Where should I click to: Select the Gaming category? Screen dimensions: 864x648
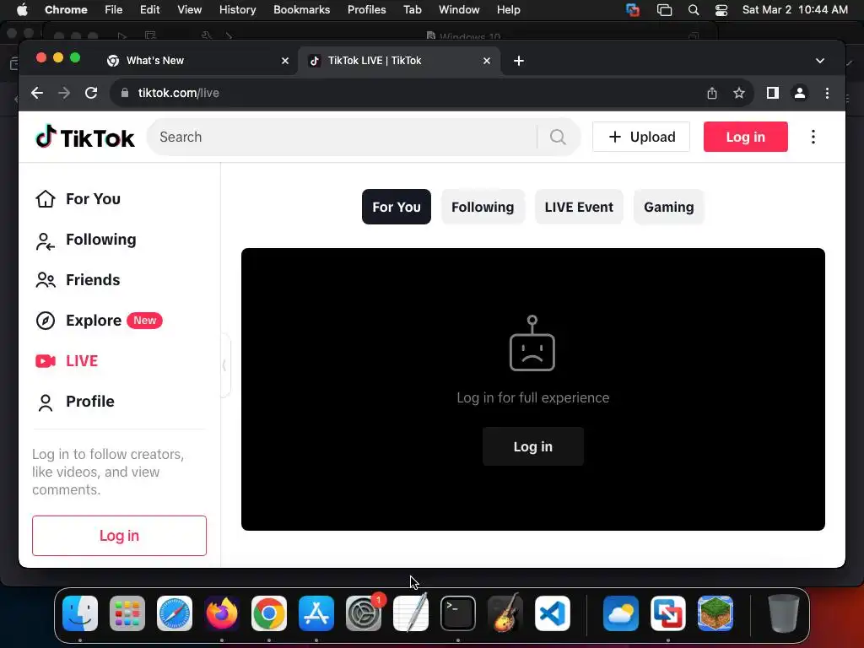click(x=668, y=207)
